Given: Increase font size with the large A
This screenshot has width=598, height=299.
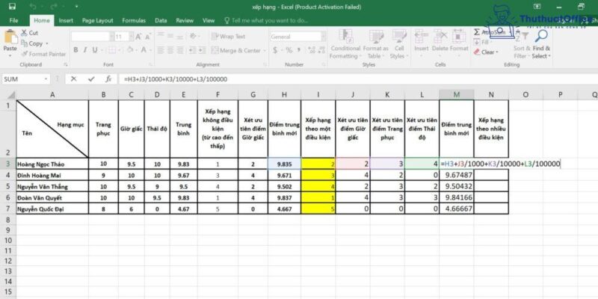Looking at the screenshot, I should pos(138,37).
